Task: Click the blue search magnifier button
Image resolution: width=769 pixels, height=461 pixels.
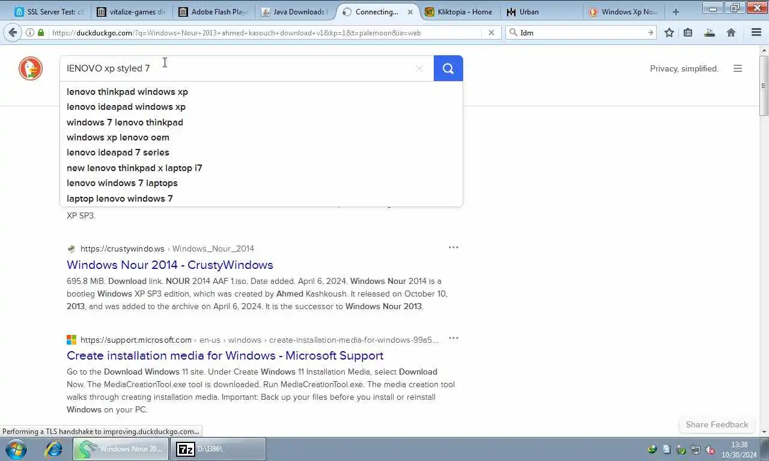Action: coord(448,68)
